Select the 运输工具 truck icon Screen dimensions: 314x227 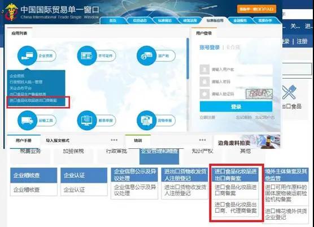(x=27, y=121)
